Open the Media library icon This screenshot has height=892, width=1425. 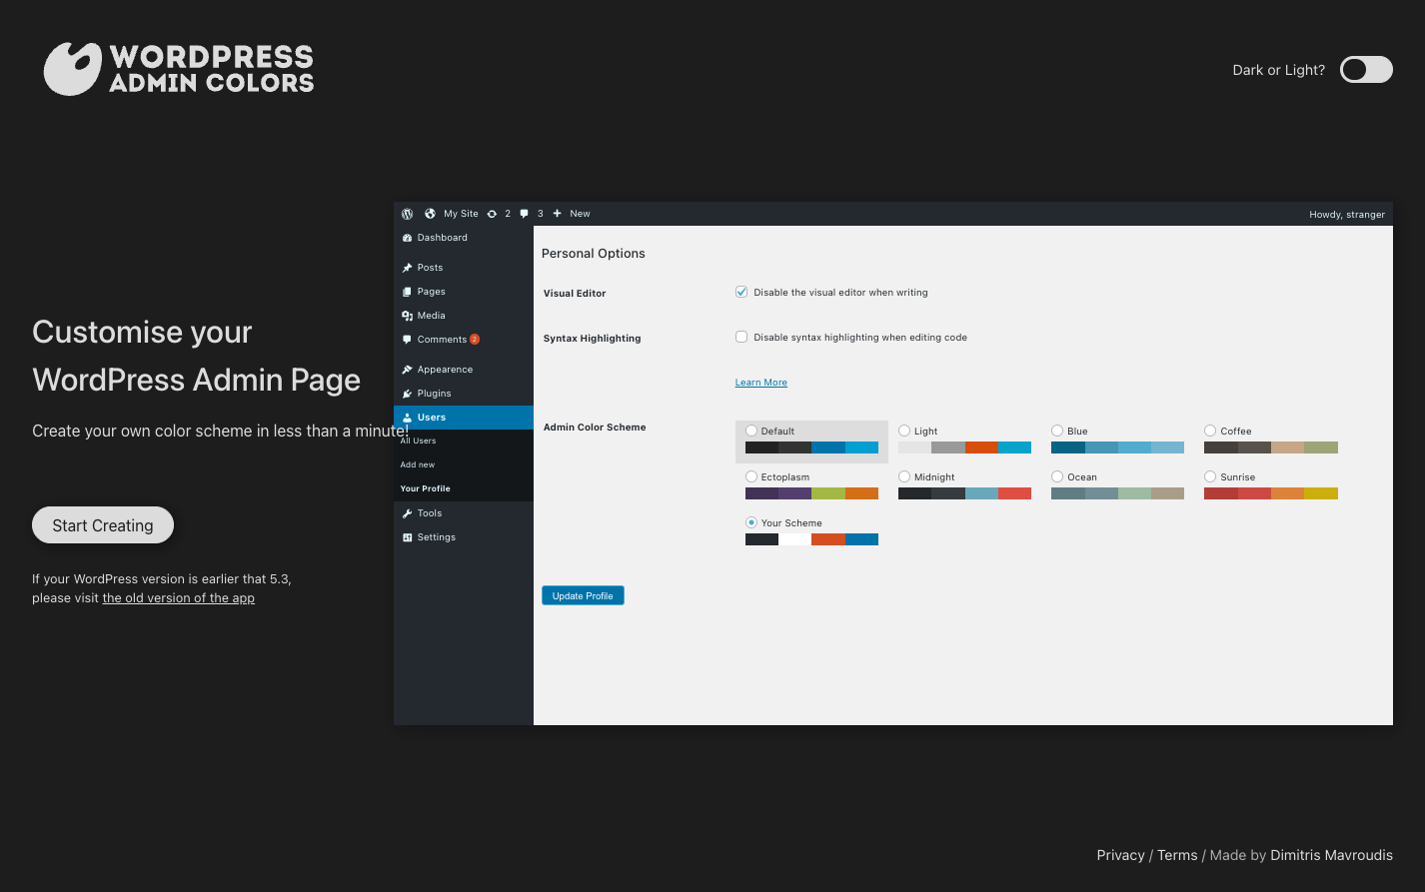pyautogui.click(x=408, y=315)
